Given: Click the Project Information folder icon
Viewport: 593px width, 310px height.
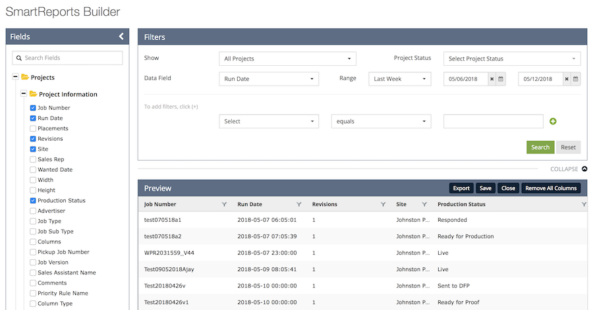Looking at the screenshot, I should click(x=34, y=93).
